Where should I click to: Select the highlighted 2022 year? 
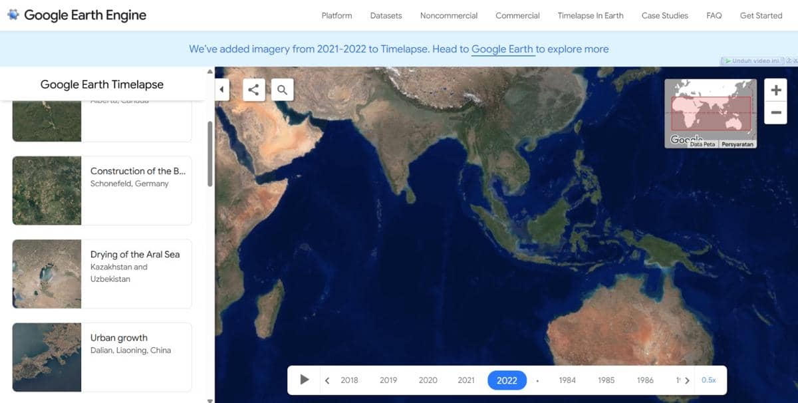507,380
